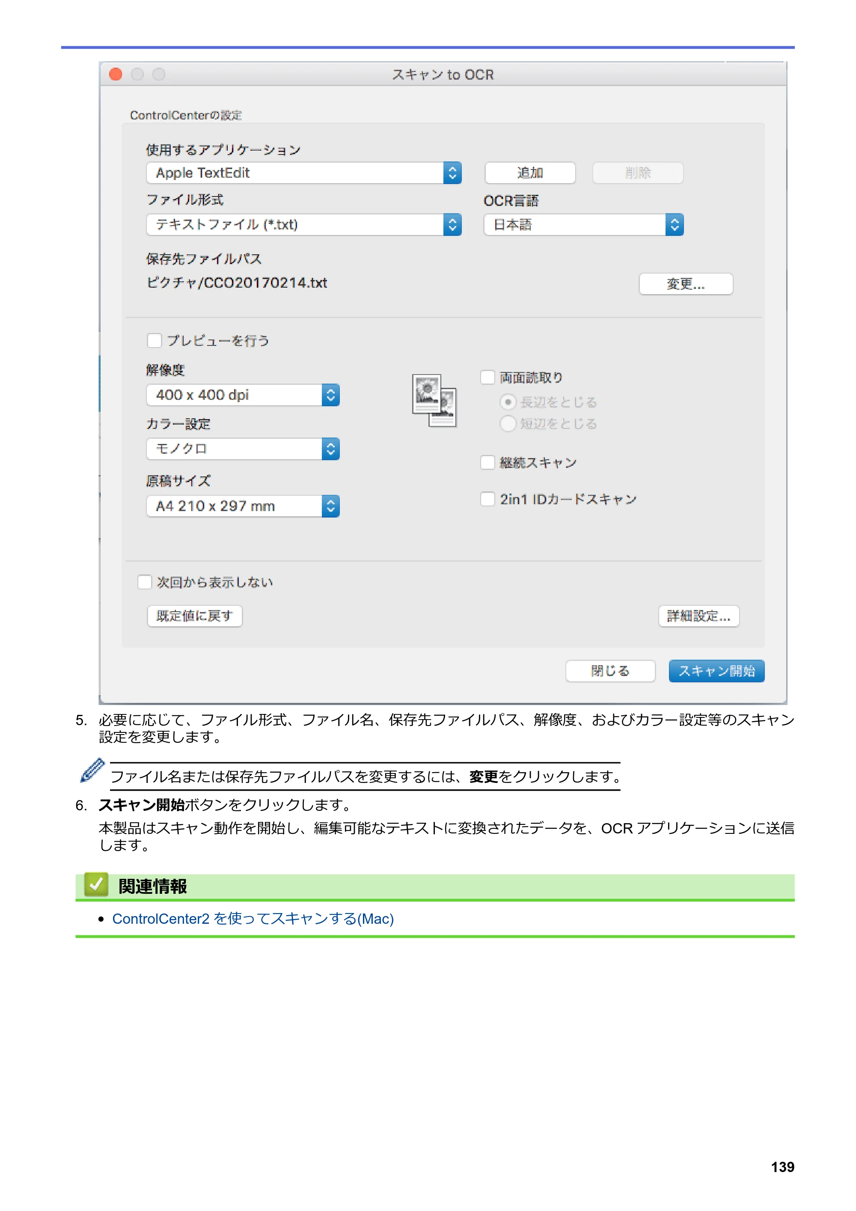Click the two-sided scan document icon

click(x=434, y=401)
